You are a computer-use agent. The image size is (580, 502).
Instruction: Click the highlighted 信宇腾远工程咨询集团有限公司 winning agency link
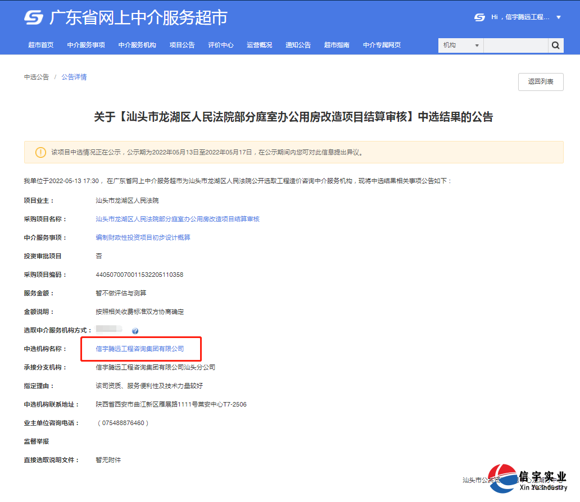pos(141,349)
